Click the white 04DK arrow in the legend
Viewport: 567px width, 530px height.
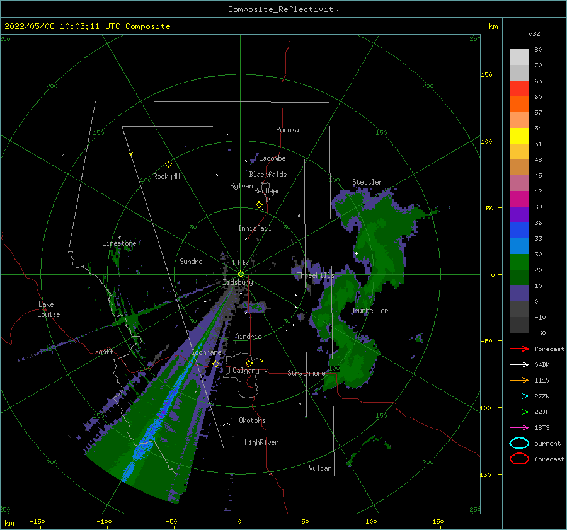point(519,365)
